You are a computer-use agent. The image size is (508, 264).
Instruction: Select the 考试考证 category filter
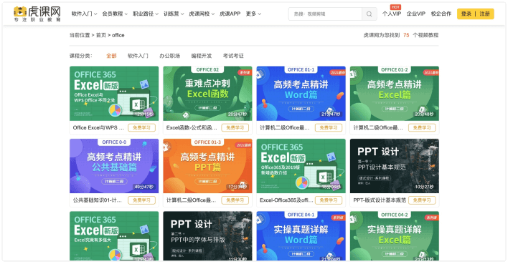coord(233,56)
